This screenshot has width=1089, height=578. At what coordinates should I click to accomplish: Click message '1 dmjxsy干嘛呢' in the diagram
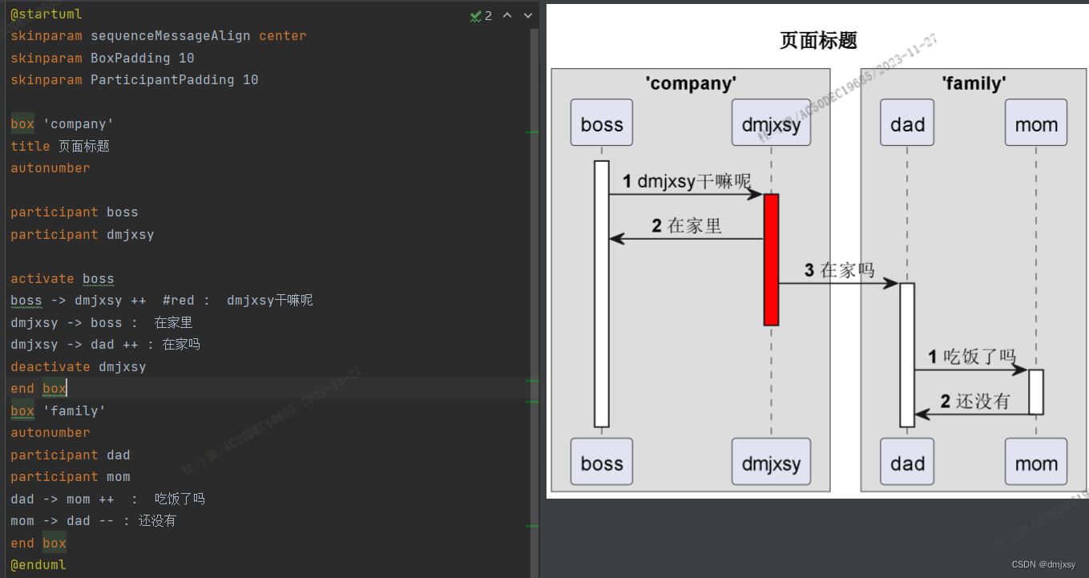coord(688,182)
